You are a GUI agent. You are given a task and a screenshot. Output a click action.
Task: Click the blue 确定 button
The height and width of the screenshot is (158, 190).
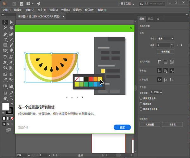pyautogui.click(x=122, y=127)
